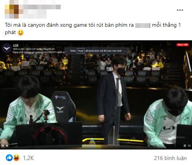Click the LCK channel logo avatar
This screenshot has width=192, height=165.
pyautogui.click(x=7, y=48)
